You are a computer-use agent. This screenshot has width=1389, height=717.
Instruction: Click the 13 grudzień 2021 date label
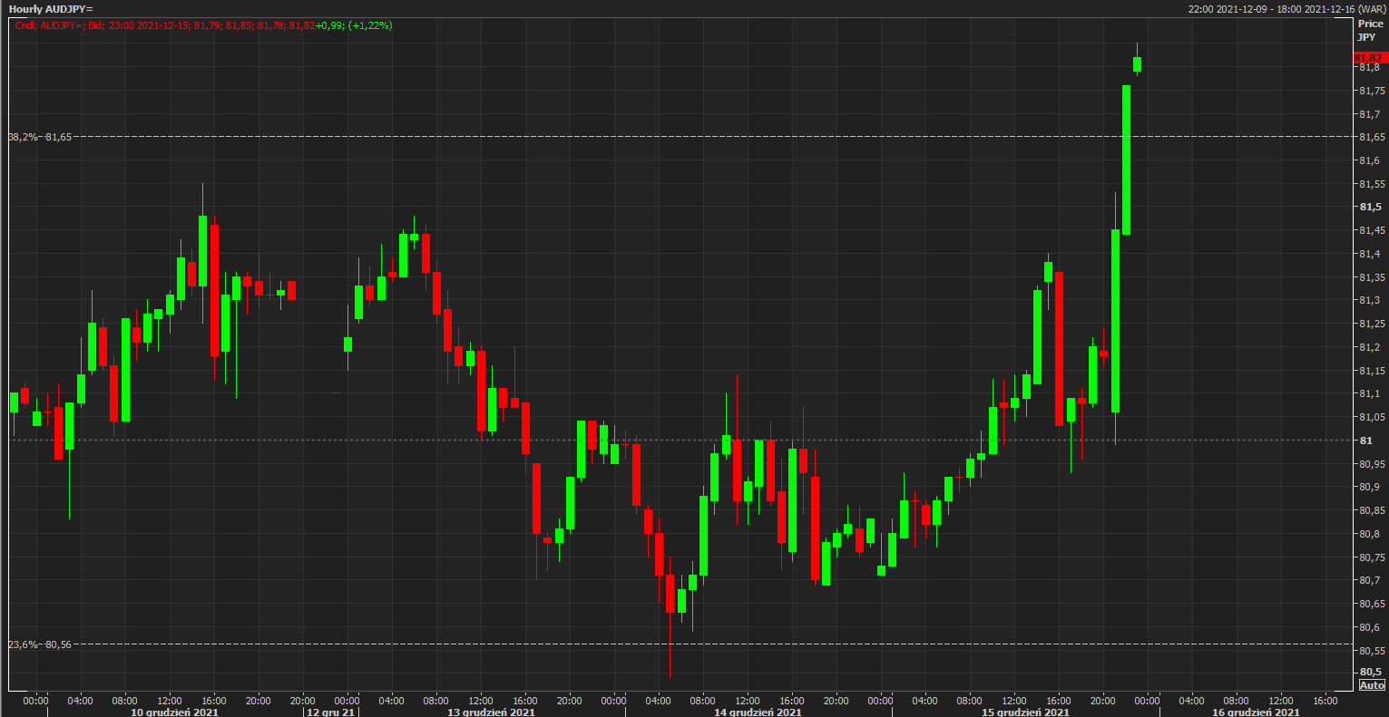pos(491,712)
